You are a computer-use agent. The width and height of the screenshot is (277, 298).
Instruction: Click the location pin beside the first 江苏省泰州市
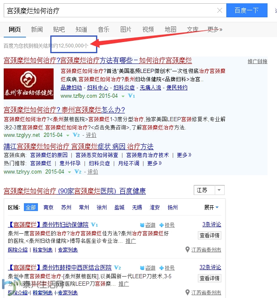coord(188,249)
